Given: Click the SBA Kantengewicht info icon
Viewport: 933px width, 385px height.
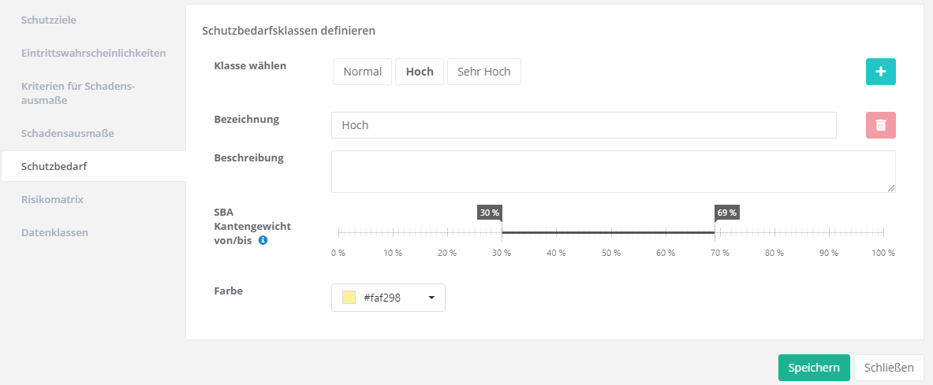Looking at the screenshot, I should click(x=263, y=240).
